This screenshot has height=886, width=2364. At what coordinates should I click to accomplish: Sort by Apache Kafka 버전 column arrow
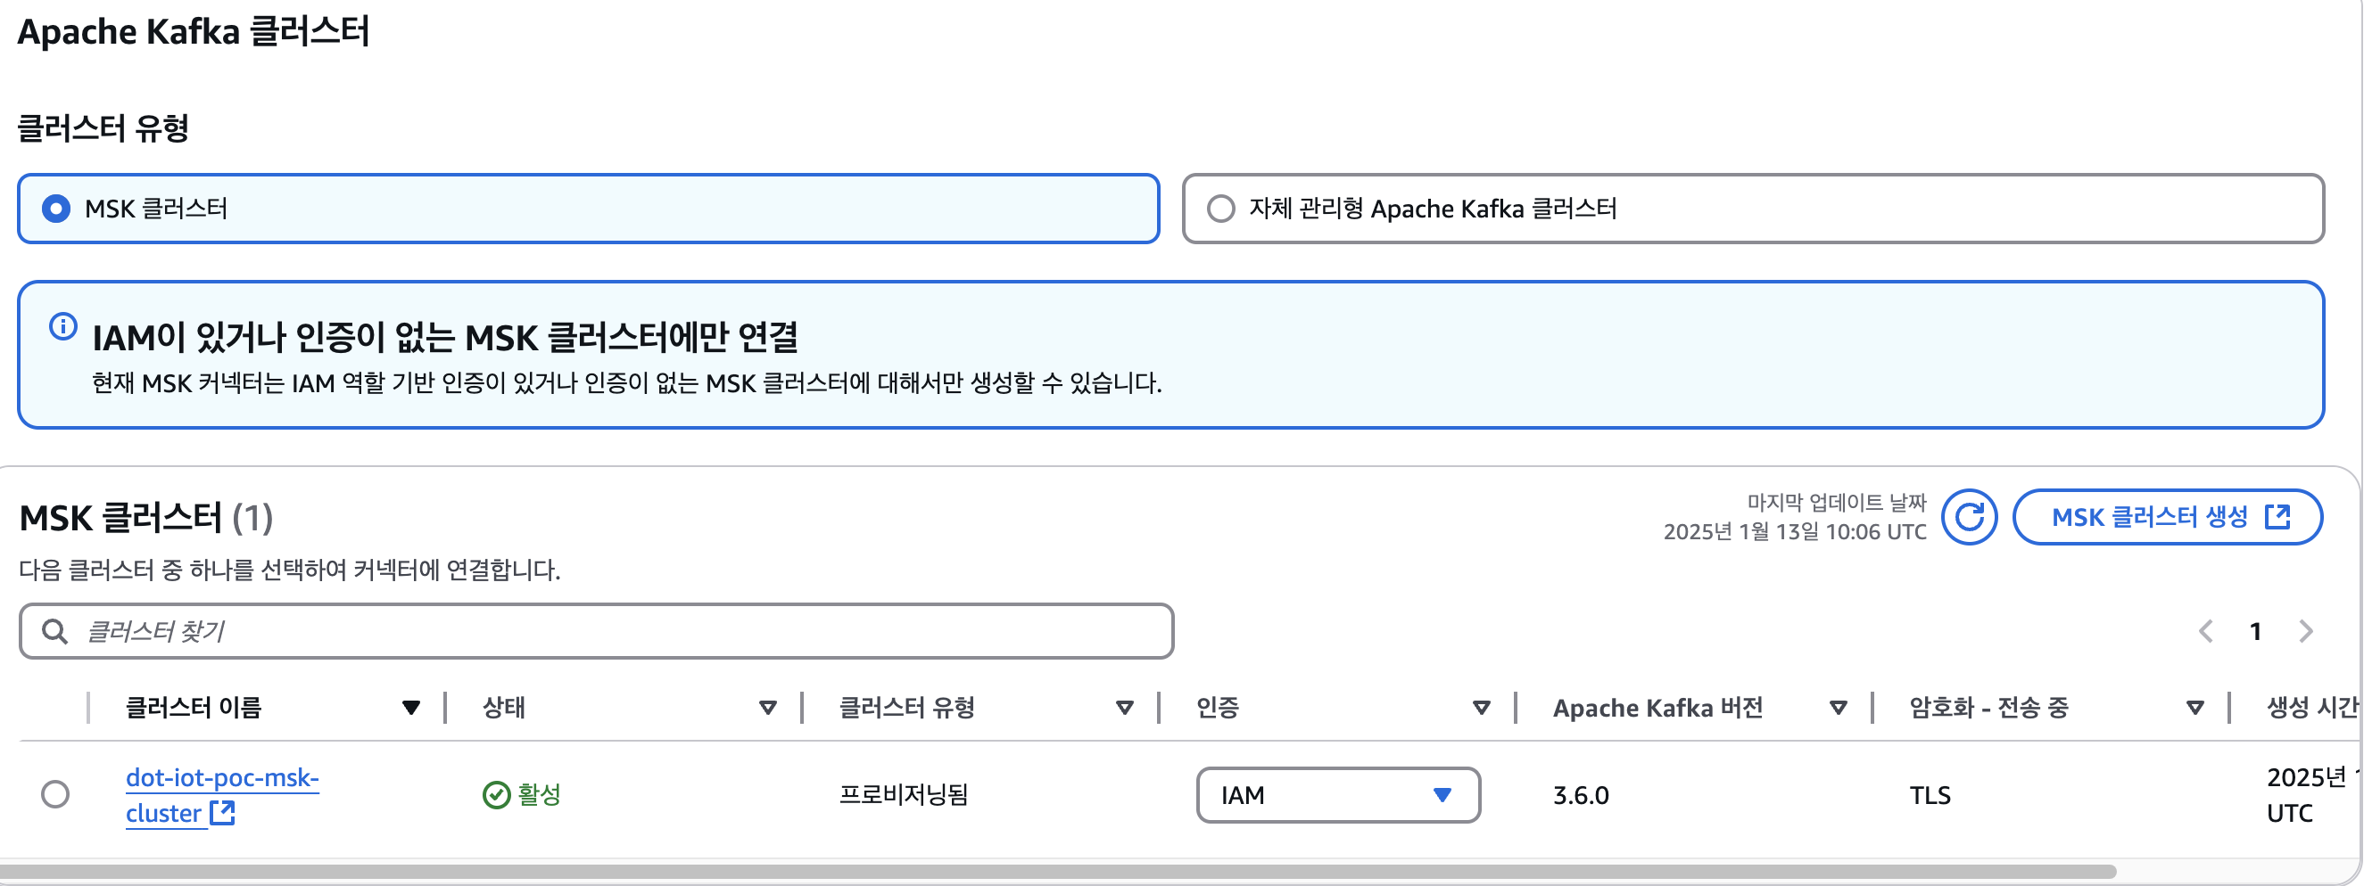coord(1839,708)
